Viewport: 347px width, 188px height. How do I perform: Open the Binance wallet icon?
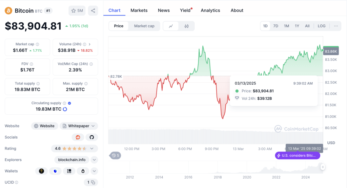(41, 171)
